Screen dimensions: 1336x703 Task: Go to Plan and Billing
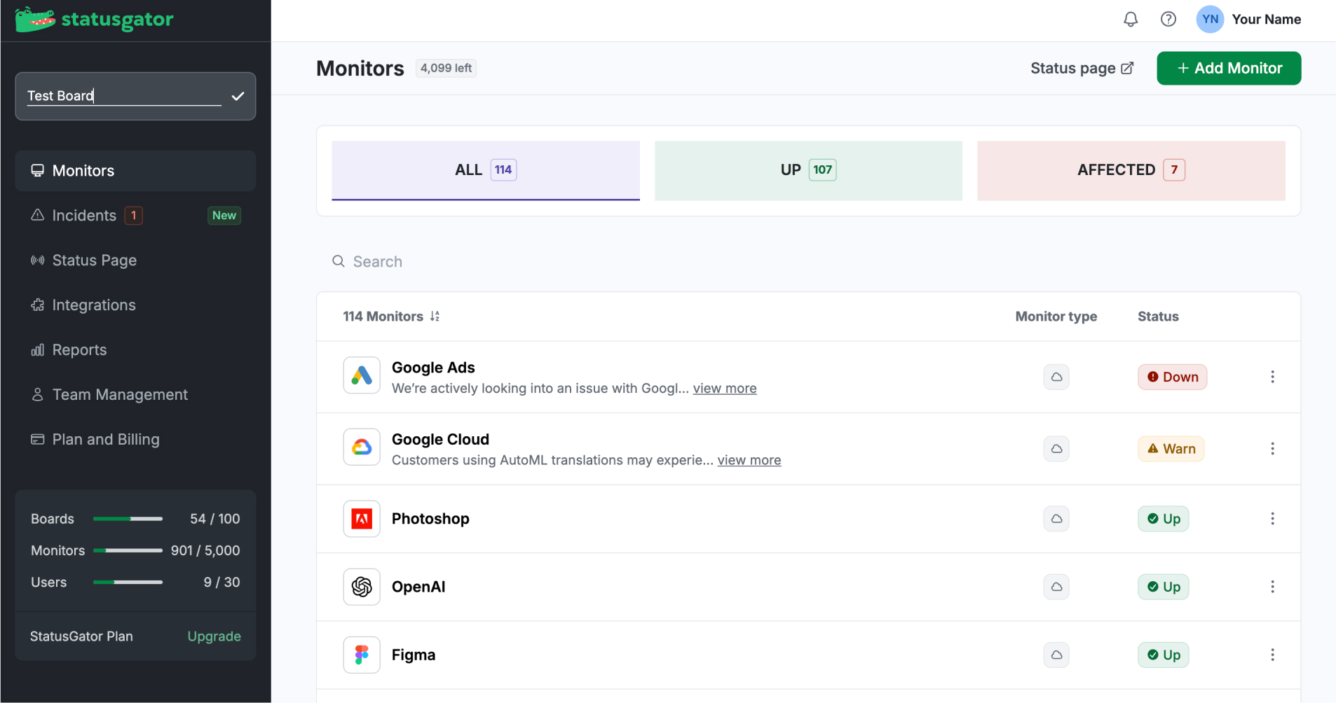click(x=106, y=440)
